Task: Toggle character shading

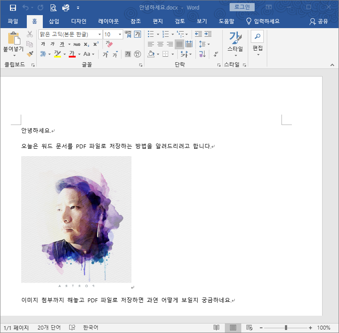Action: tap(128, 54)
